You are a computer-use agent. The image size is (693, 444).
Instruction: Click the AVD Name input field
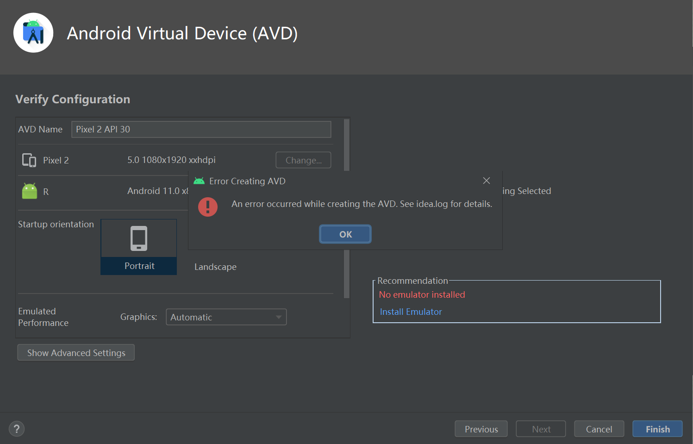coord(201,129)
